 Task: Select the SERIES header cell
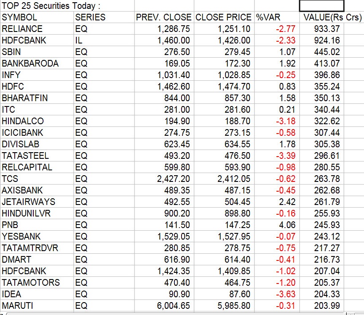coord(90,18)
